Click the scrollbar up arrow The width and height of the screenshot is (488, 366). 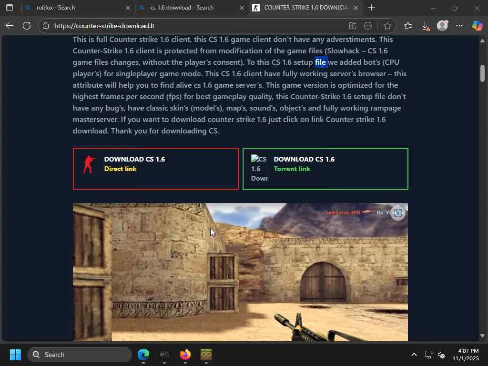(482, 41)
